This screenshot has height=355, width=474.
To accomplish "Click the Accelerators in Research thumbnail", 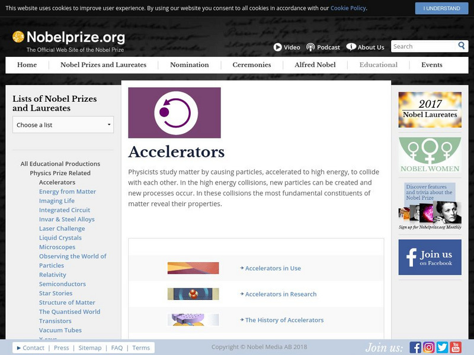I will 193,294.
